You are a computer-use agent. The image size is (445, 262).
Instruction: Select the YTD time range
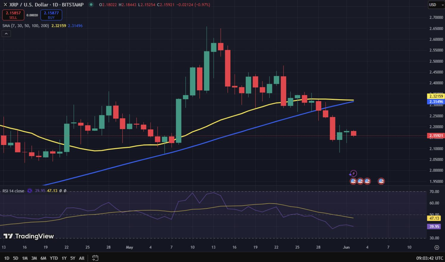[x=54, y=258]
